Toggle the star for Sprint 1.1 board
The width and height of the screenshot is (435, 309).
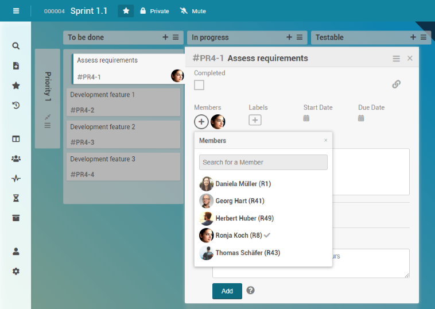[126, 11]
